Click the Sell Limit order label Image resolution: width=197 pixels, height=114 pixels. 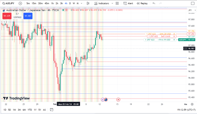click(165, 36)
